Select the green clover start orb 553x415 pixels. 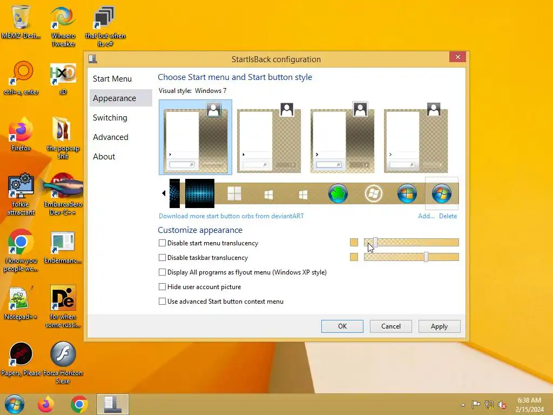click(x=338, y=193)
